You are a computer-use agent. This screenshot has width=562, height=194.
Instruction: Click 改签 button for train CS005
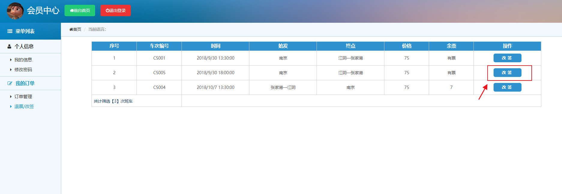[x=507, y=72]
